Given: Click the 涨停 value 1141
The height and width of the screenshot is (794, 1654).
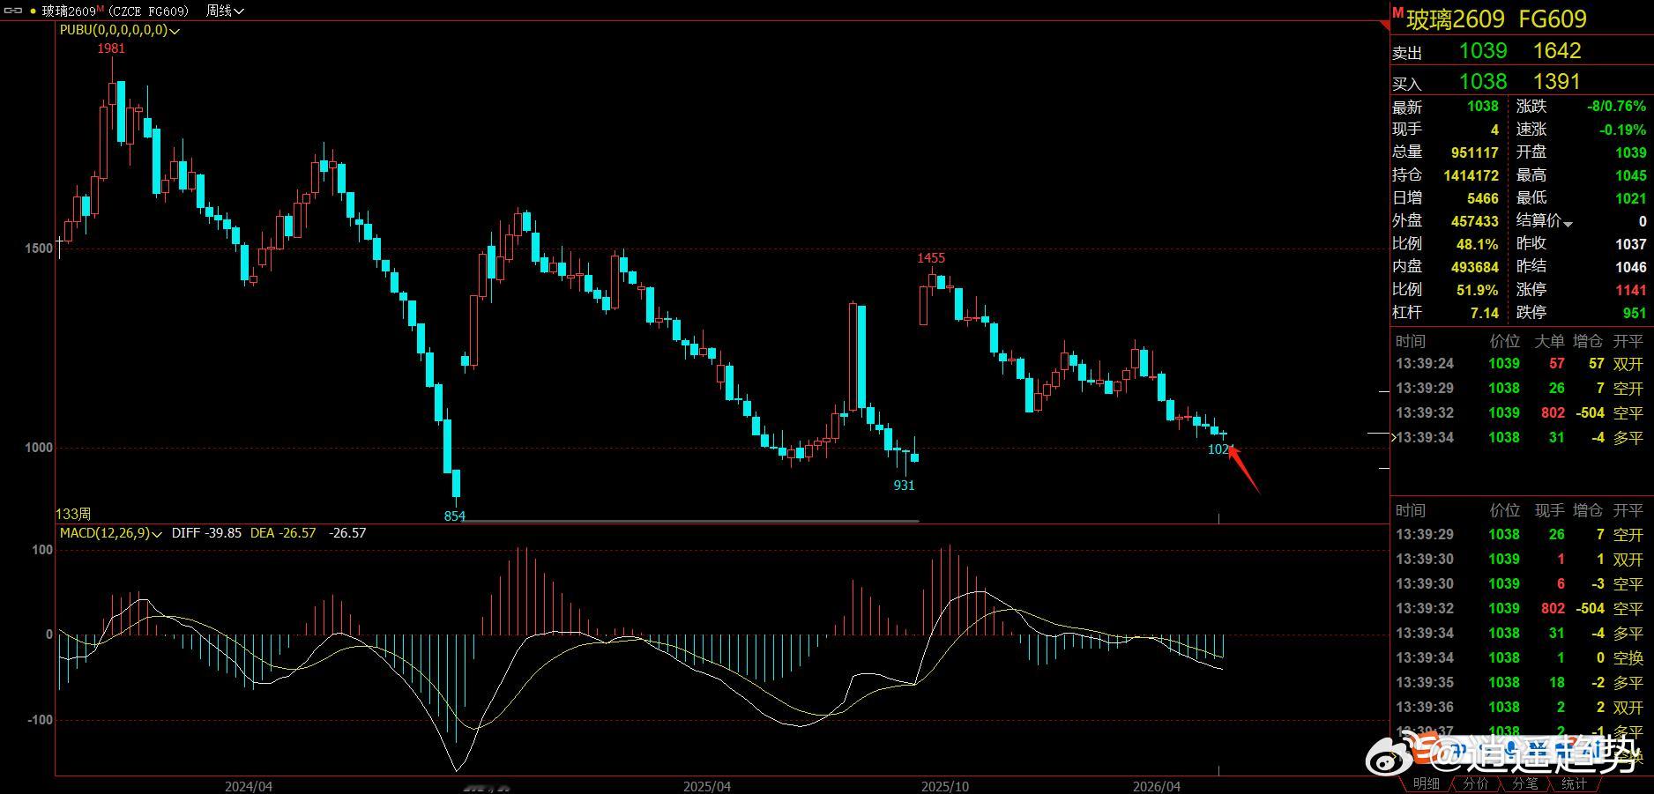Looking at the screenshot, I should click(x=1630, y=290).
